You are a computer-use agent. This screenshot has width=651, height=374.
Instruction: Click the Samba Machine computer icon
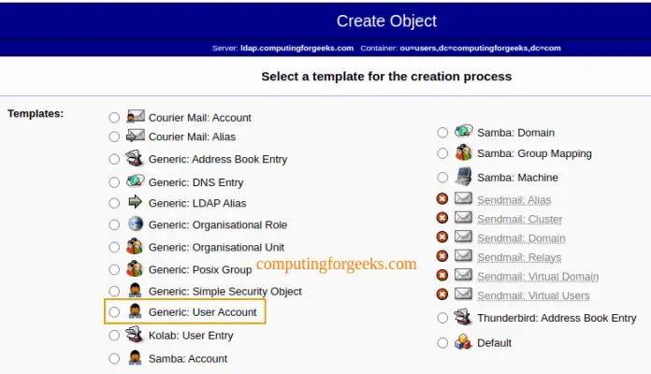463,177
